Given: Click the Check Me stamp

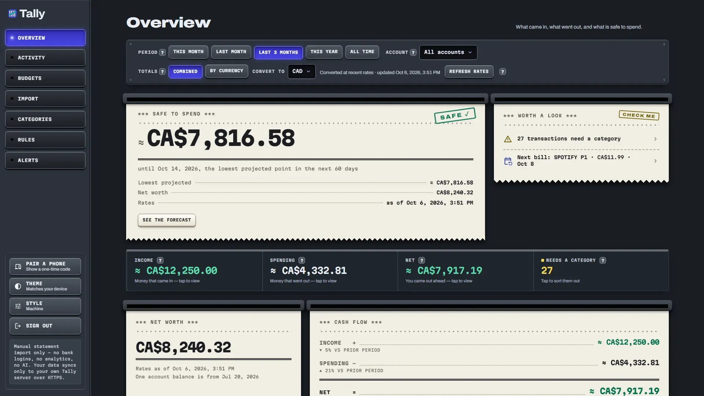Looking at the screenshot, I should 639,115.
